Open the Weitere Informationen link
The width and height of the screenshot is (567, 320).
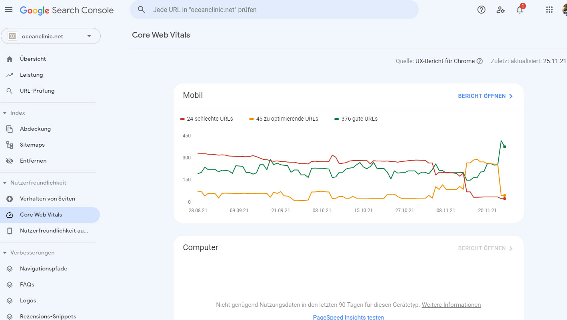(x=451, y=305)
